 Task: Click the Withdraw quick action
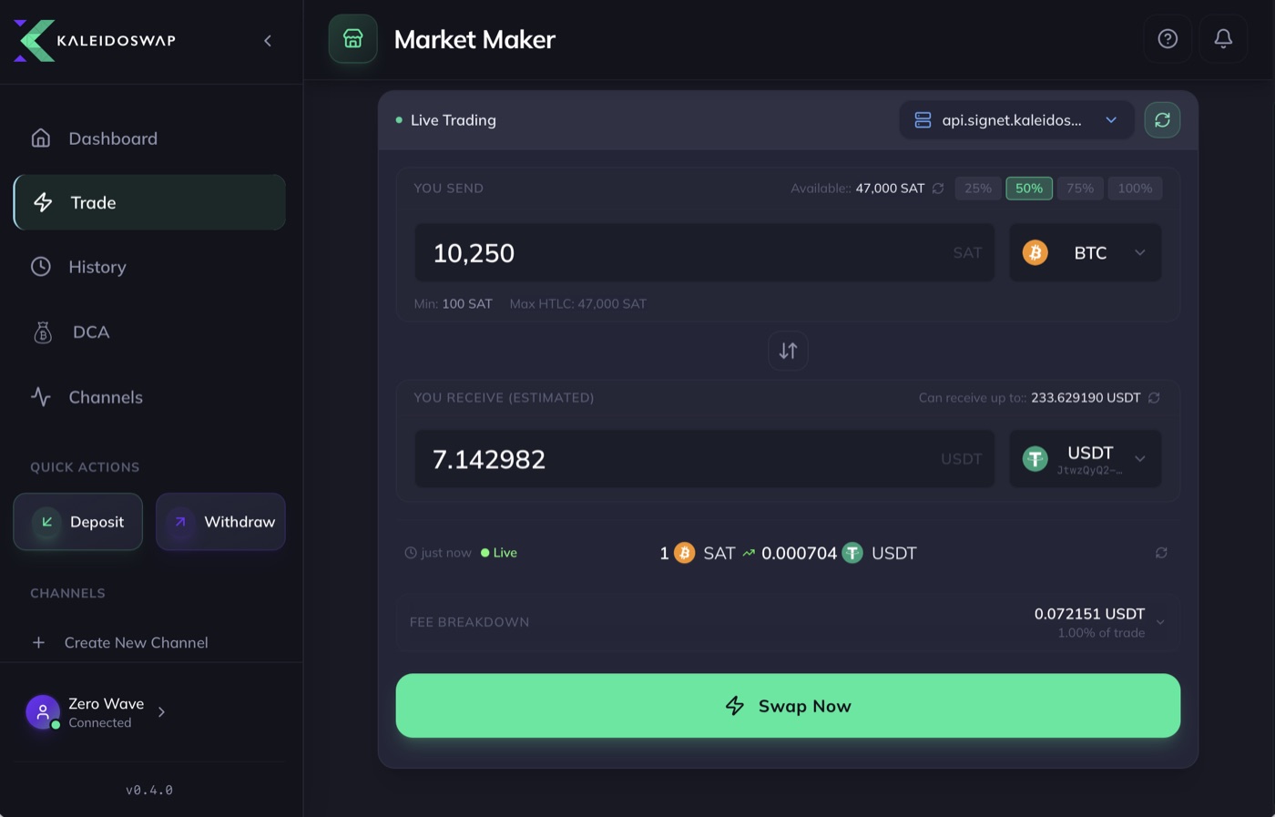coord(220,522)
